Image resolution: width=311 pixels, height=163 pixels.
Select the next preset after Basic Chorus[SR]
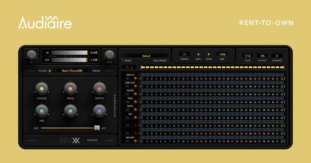89,71
